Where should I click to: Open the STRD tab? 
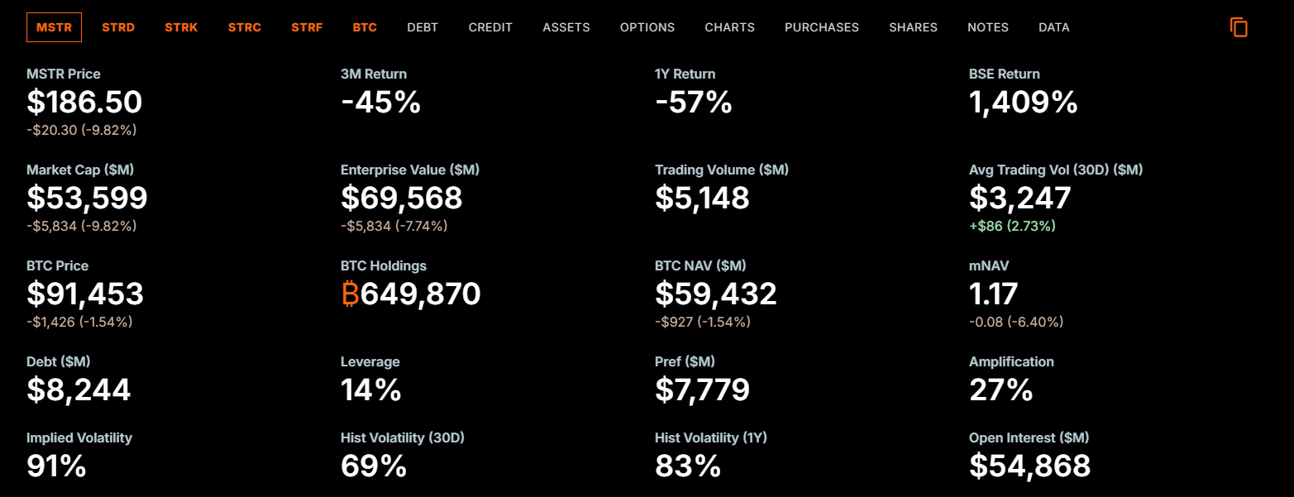pyautogui.click(x=118, y=27)
